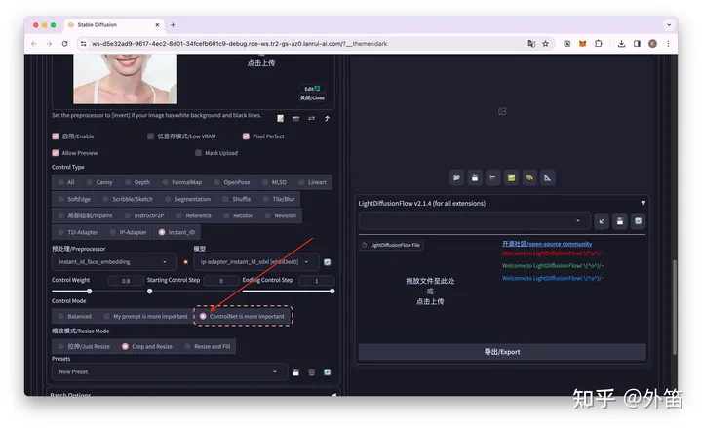Open the 模型 ip-adapter_instant_id_sdxl dropdown

pos(255,262)
